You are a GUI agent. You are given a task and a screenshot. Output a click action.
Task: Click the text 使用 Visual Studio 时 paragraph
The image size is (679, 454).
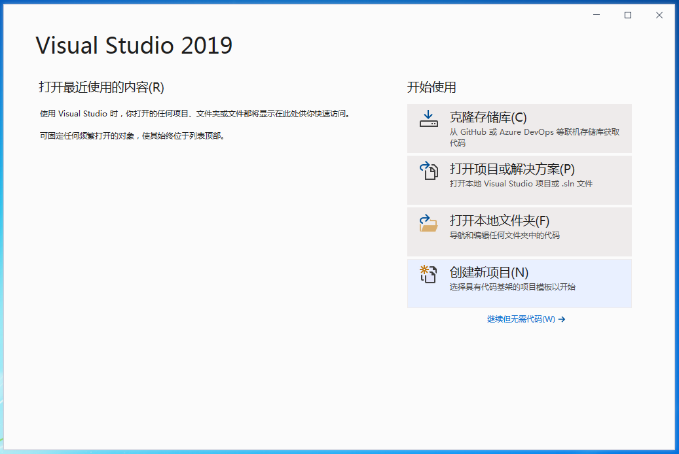click(195, 114)
